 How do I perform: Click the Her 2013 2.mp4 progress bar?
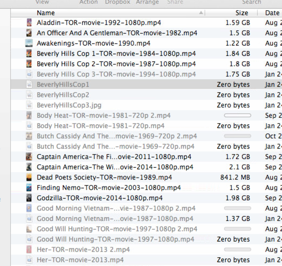point(237,249)
